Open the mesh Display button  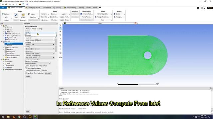(x=6, y=14)
